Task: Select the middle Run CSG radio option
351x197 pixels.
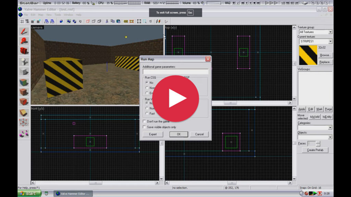Action: 147,88
